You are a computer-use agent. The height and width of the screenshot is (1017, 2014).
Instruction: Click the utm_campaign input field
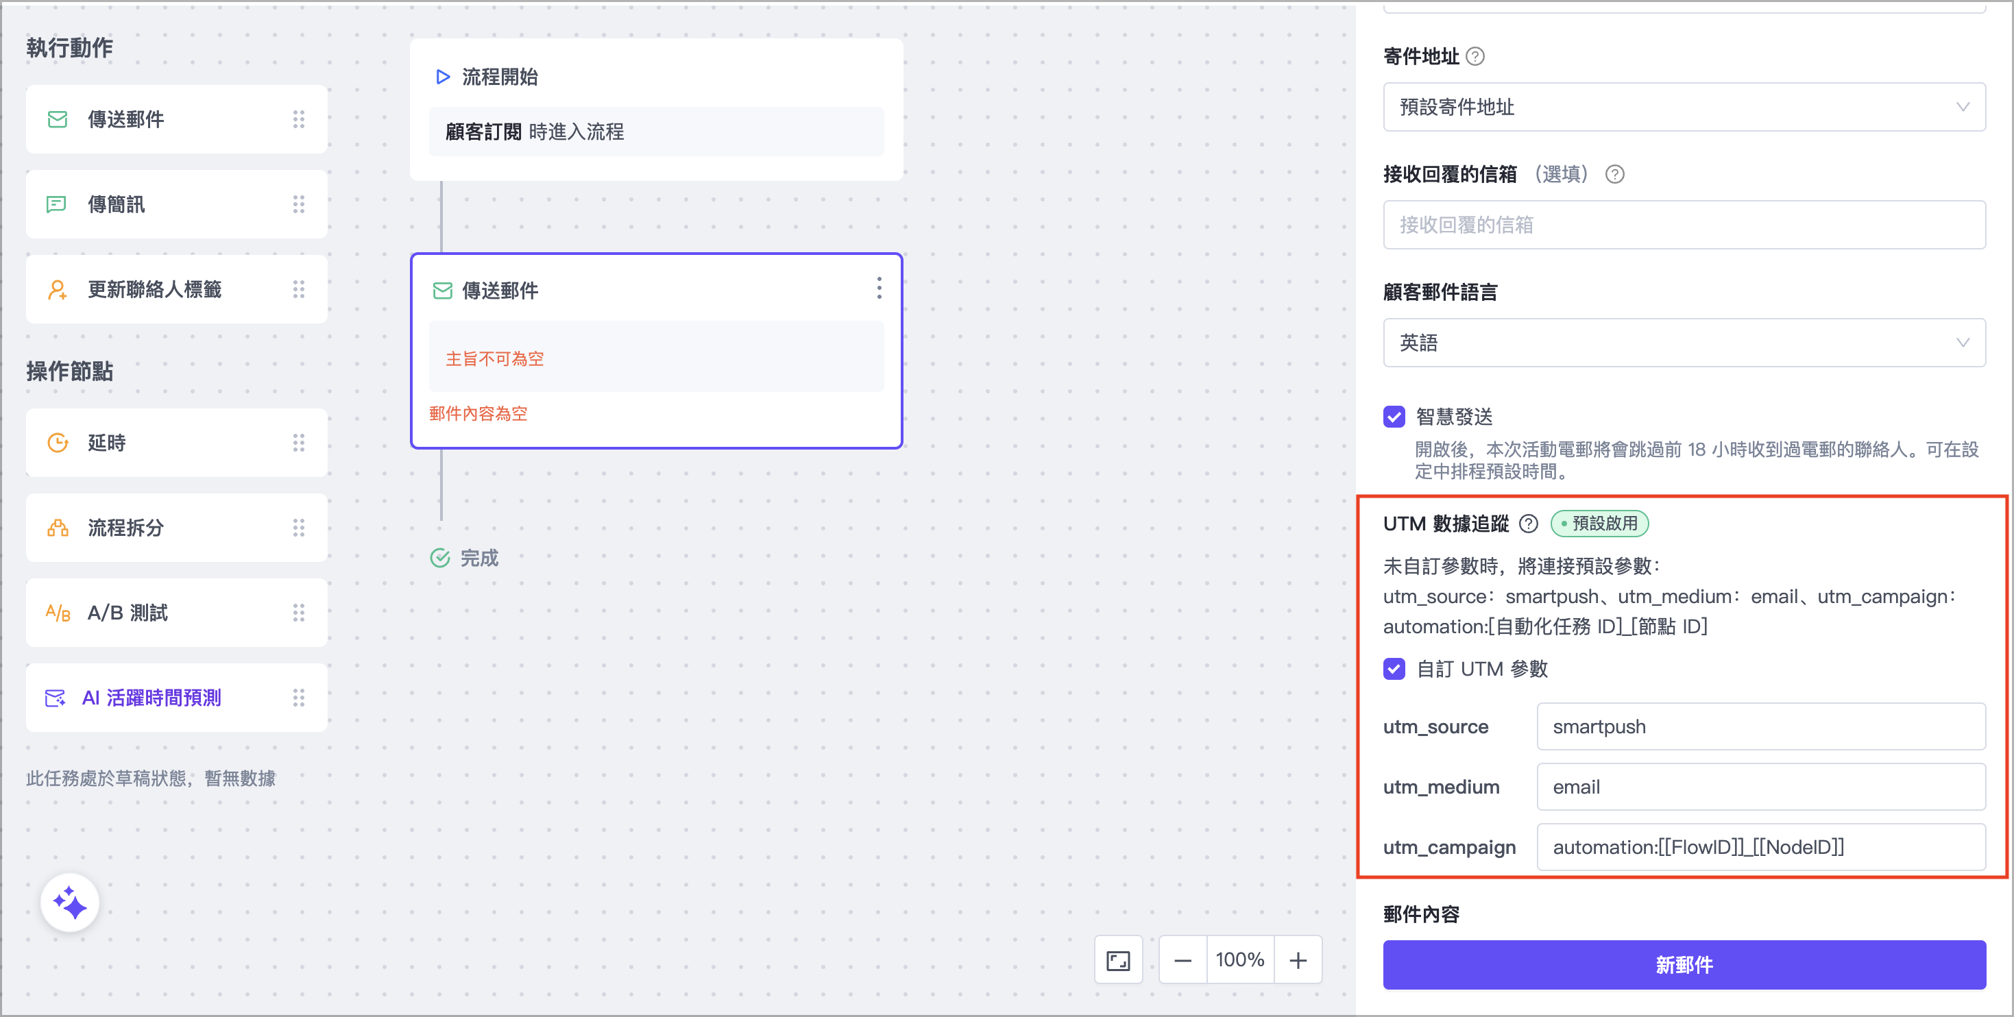[1760, 847]
